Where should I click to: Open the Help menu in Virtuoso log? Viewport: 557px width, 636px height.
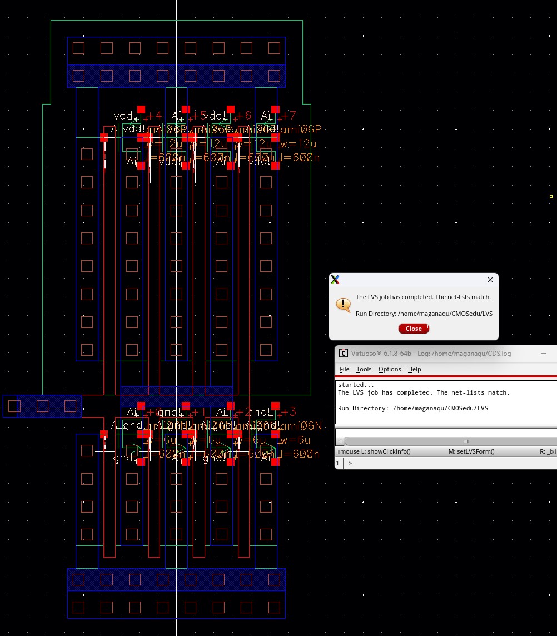click(x=414, y=369)
